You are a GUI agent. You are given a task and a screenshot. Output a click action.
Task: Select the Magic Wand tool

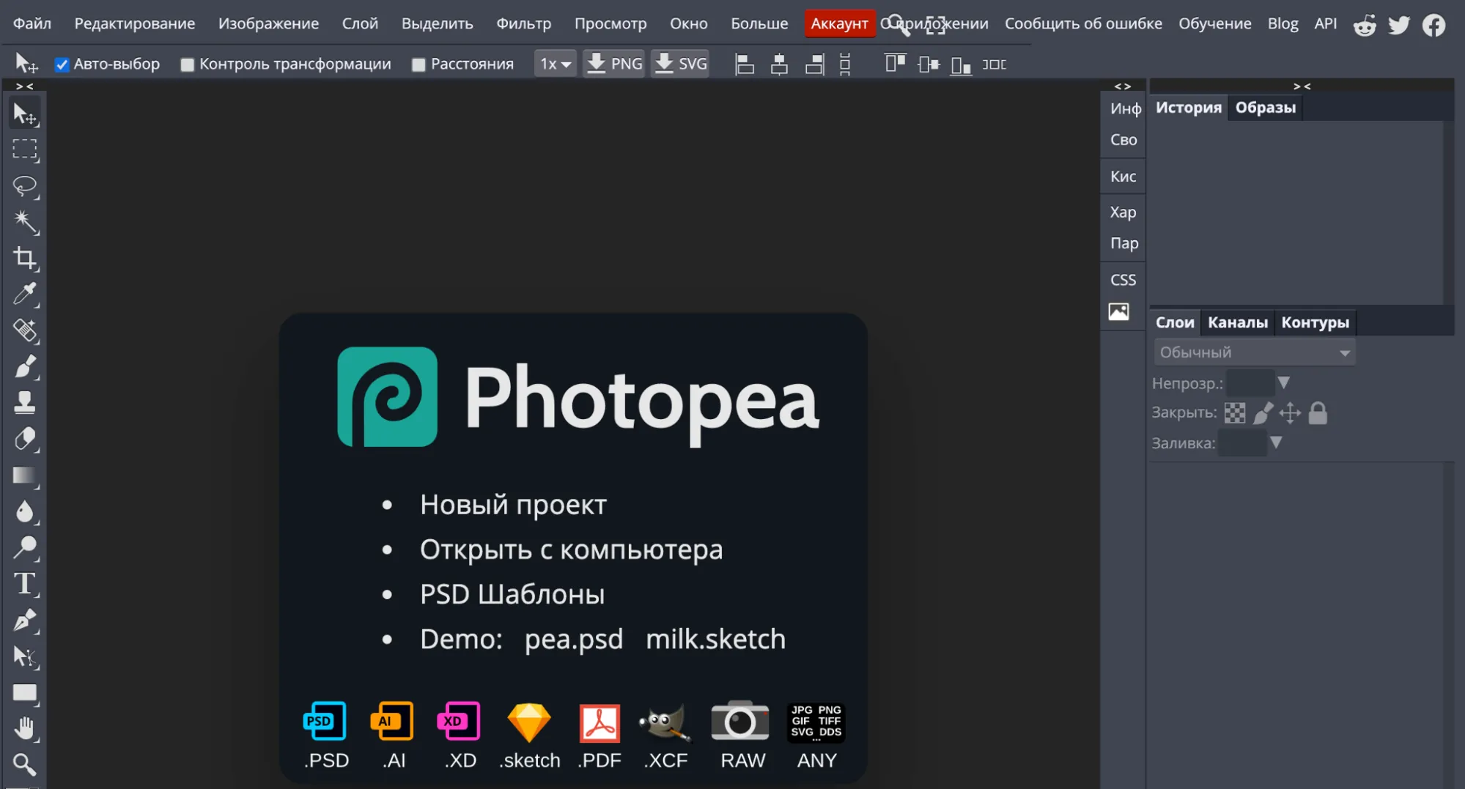click(25, 221)
